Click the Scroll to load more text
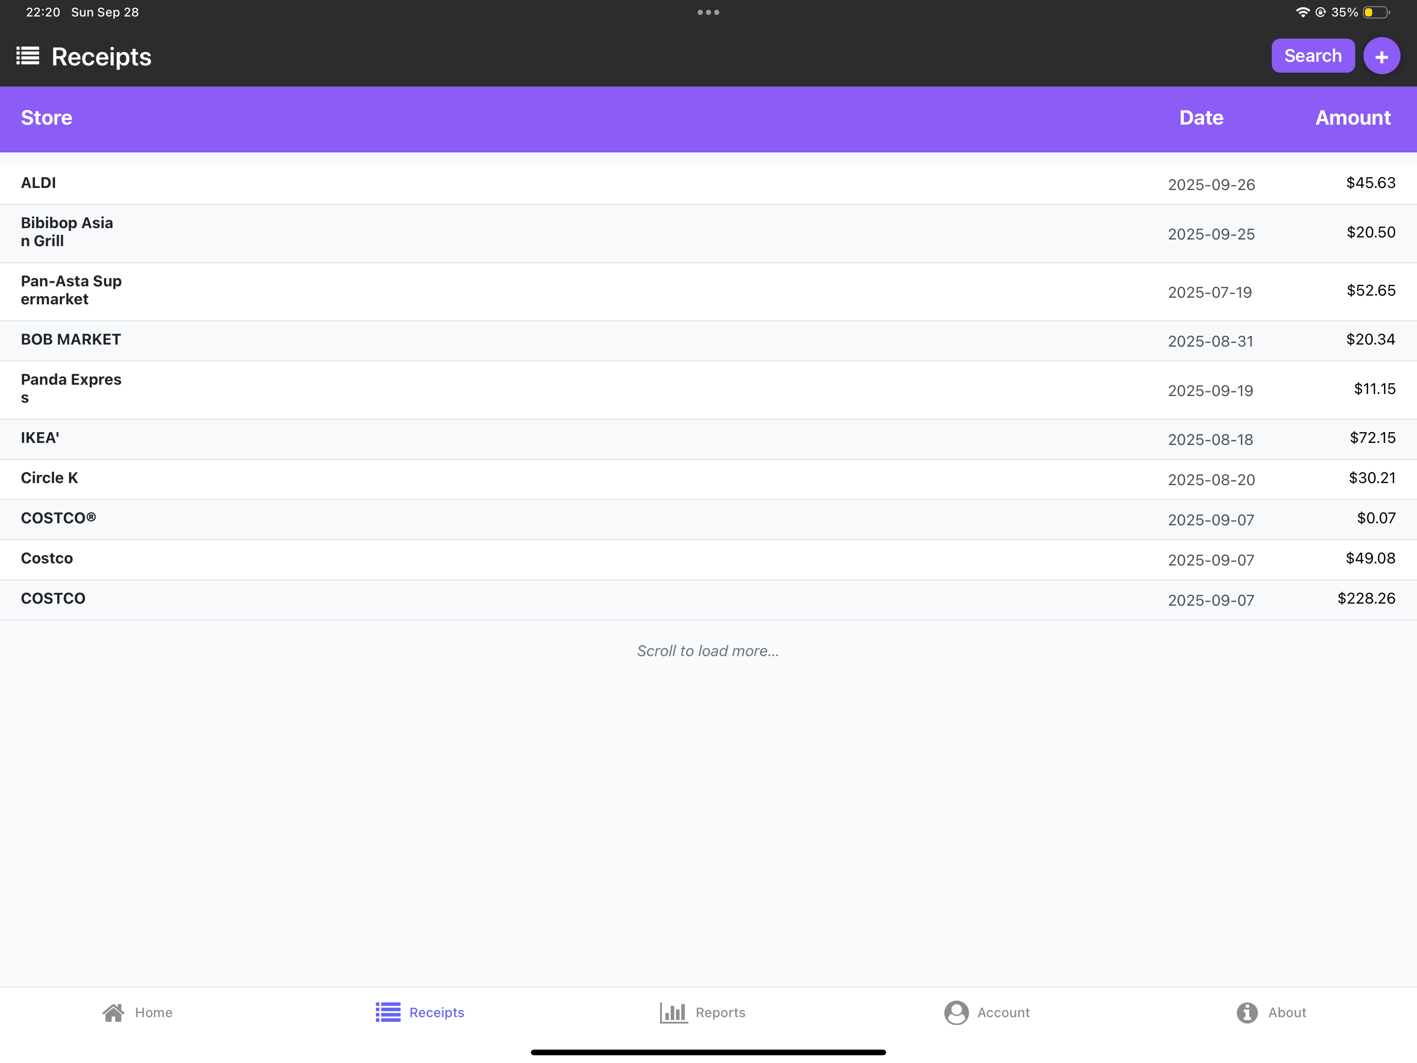The image size is (1417, 1063). [708, 651]
